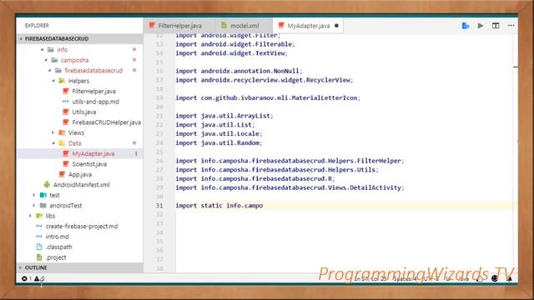Click the Java icon beside FirebaseCRUDHelper.java
This screenshot has width=534, height=300.
[66, 122]
